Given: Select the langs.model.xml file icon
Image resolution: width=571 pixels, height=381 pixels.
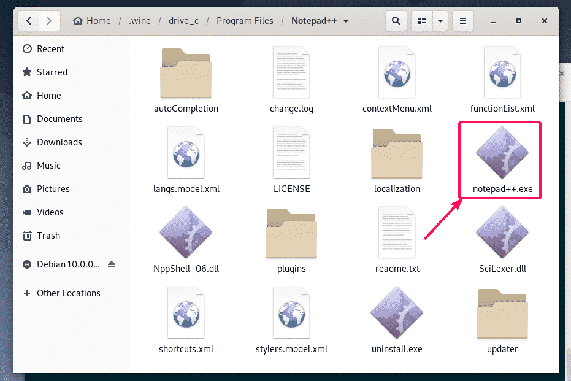Looking at the screenshot, I should (x=186, y=152).
